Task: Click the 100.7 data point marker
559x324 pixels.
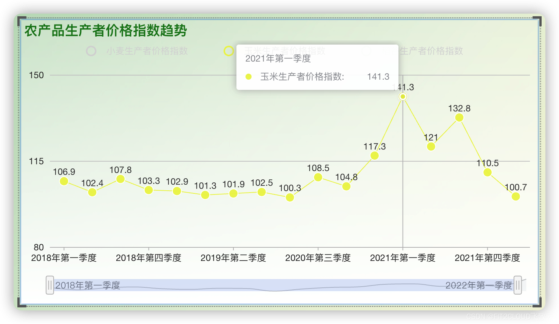Action: [x=516, y=196]
